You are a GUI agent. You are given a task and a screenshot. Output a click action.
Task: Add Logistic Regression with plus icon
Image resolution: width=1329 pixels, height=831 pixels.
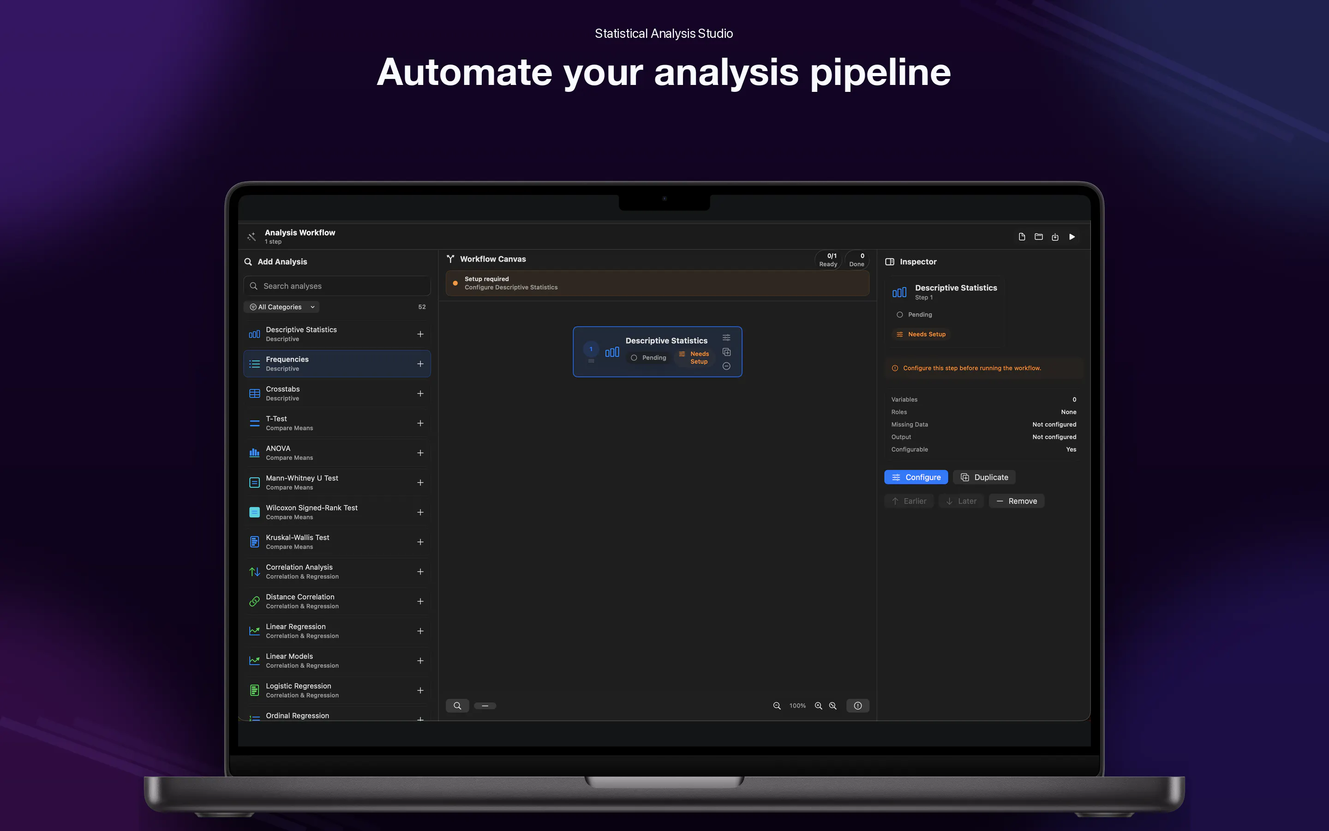tap(420, 690)
